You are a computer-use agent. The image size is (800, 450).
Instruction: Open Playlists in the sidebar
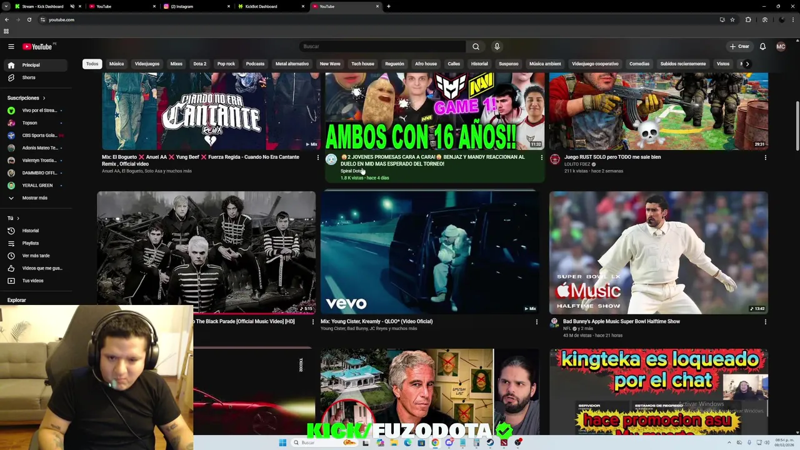[x=36, y=243]
